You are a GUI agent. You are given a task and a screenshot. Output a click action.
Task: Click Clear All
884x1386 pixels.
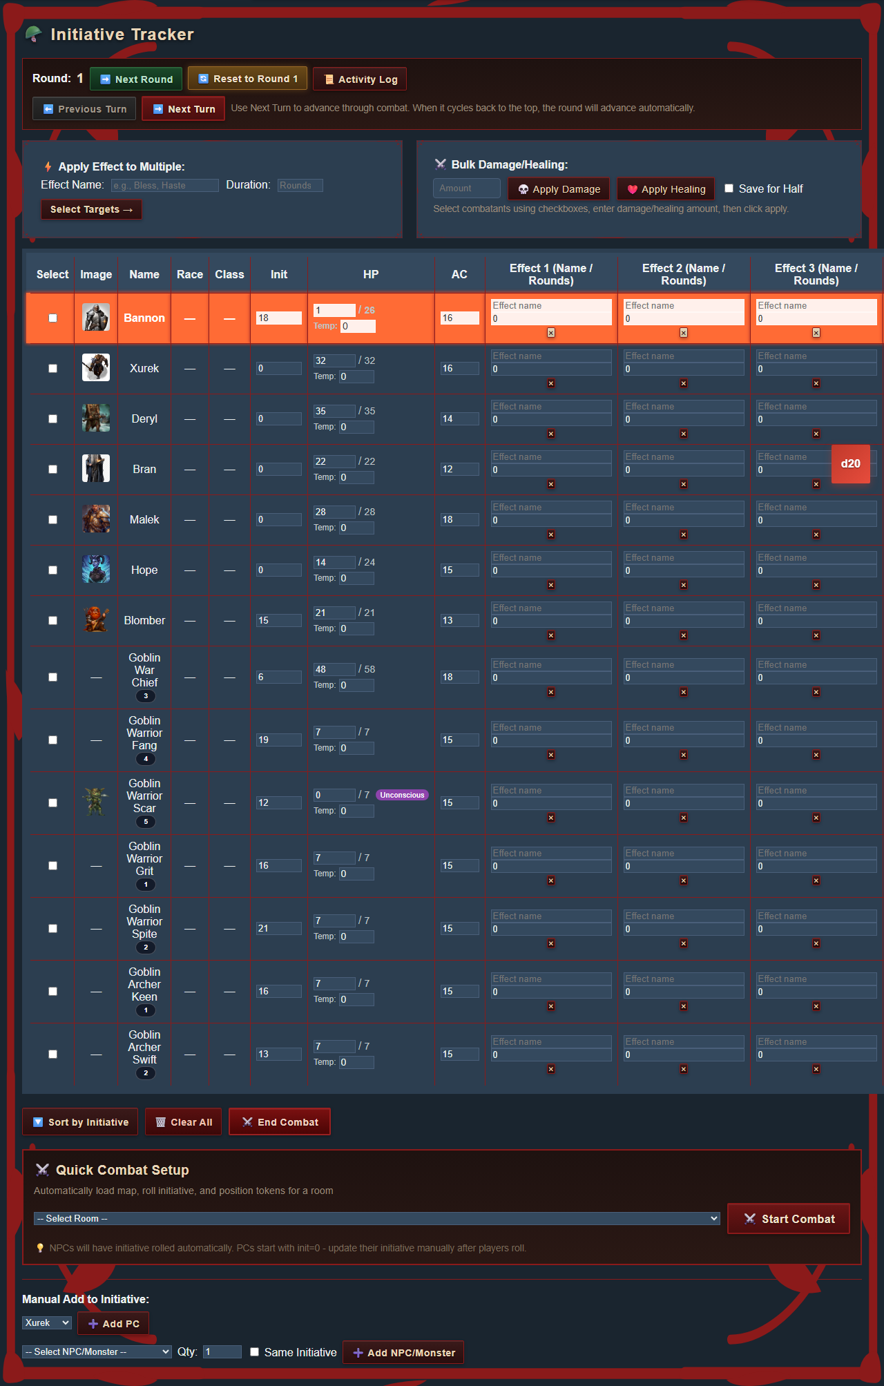(x=183, y=1122)
